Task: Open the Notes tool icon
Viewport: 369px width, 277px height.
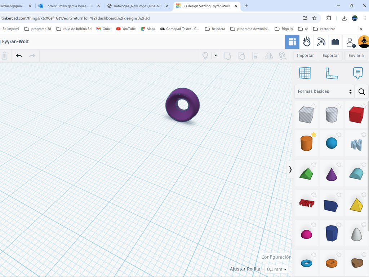Action: [358, 73]
